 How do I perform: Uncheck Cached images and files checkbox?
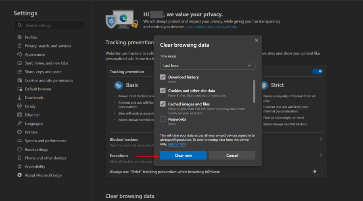[x=163, y=104]
